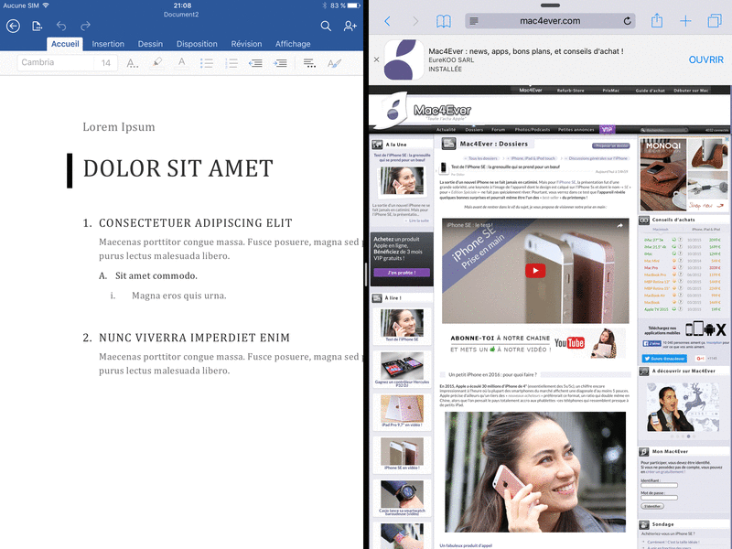Image resolution: width=732 pixels, height=549 pixels.
Task: Choose the font color tool
Action: [181, 62]
